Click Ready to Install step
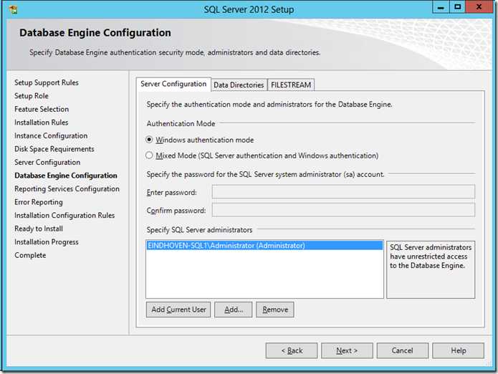This screenshot has width=498, height=374. point(39,229)
